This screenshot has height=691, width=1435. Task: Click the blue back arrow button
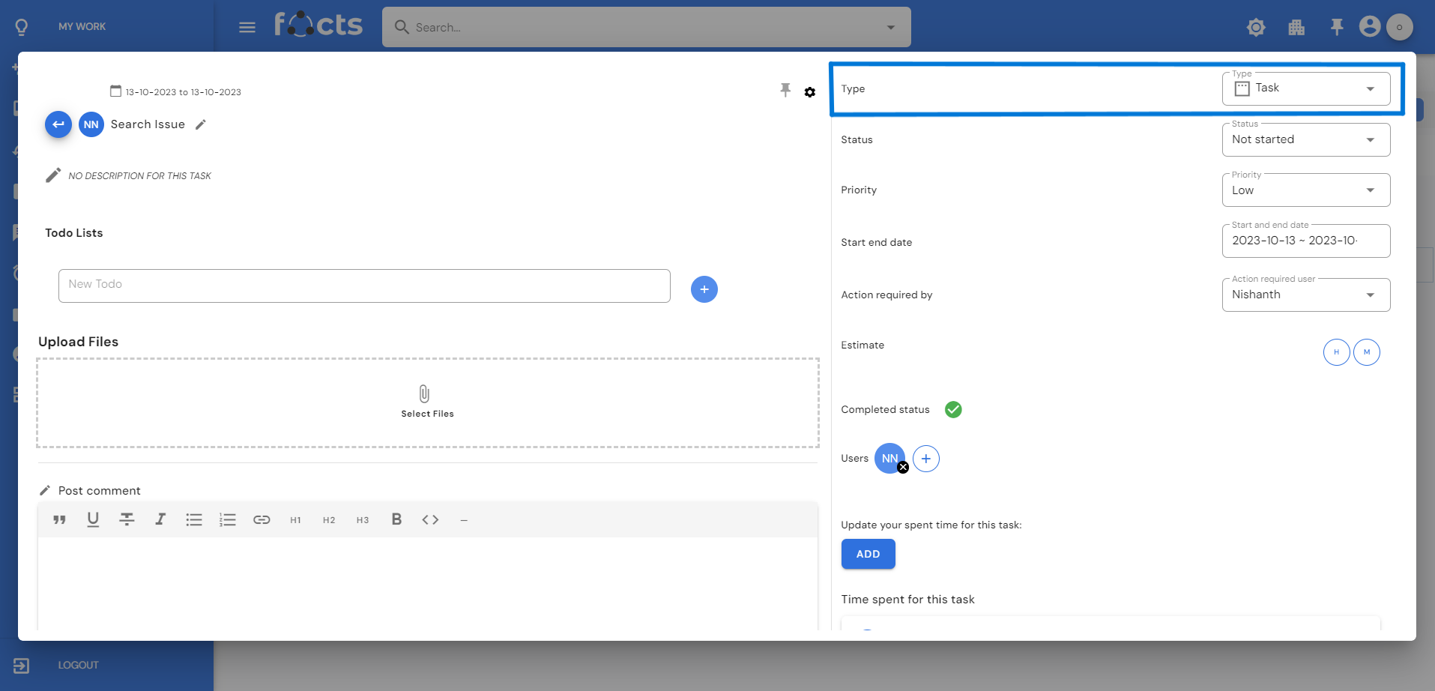click(58, 124)
